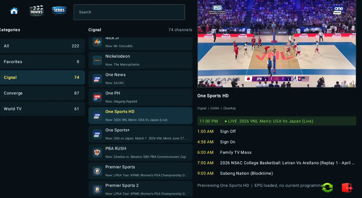Click the All category count 222
This screenshot has width=362, height=198.
click(x=75, y=46)
